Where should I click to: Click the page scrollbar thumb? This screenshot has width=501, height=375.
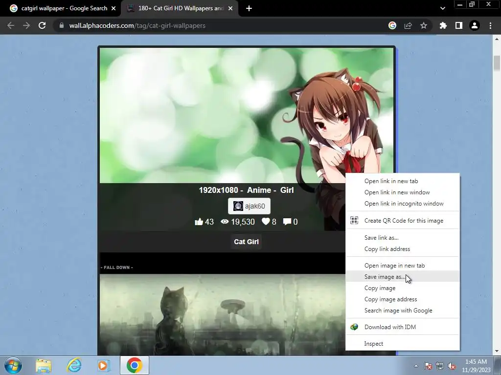(497, 63)
